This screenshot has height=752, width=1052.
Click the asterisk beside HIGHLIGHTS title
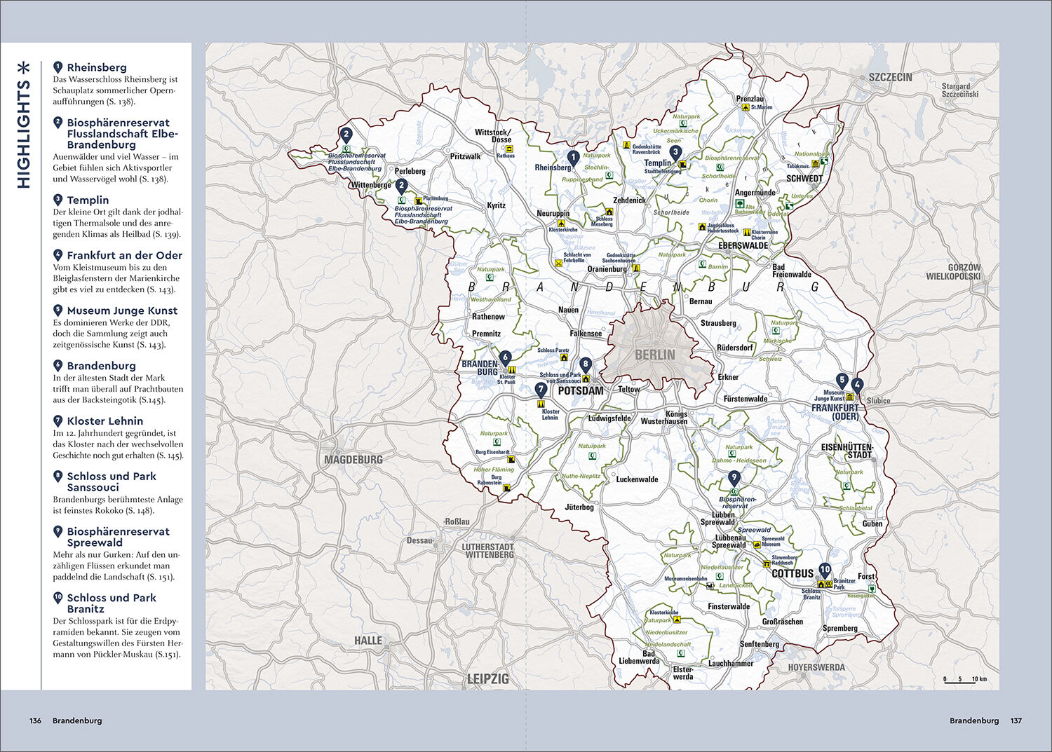[x=24, y=67]
